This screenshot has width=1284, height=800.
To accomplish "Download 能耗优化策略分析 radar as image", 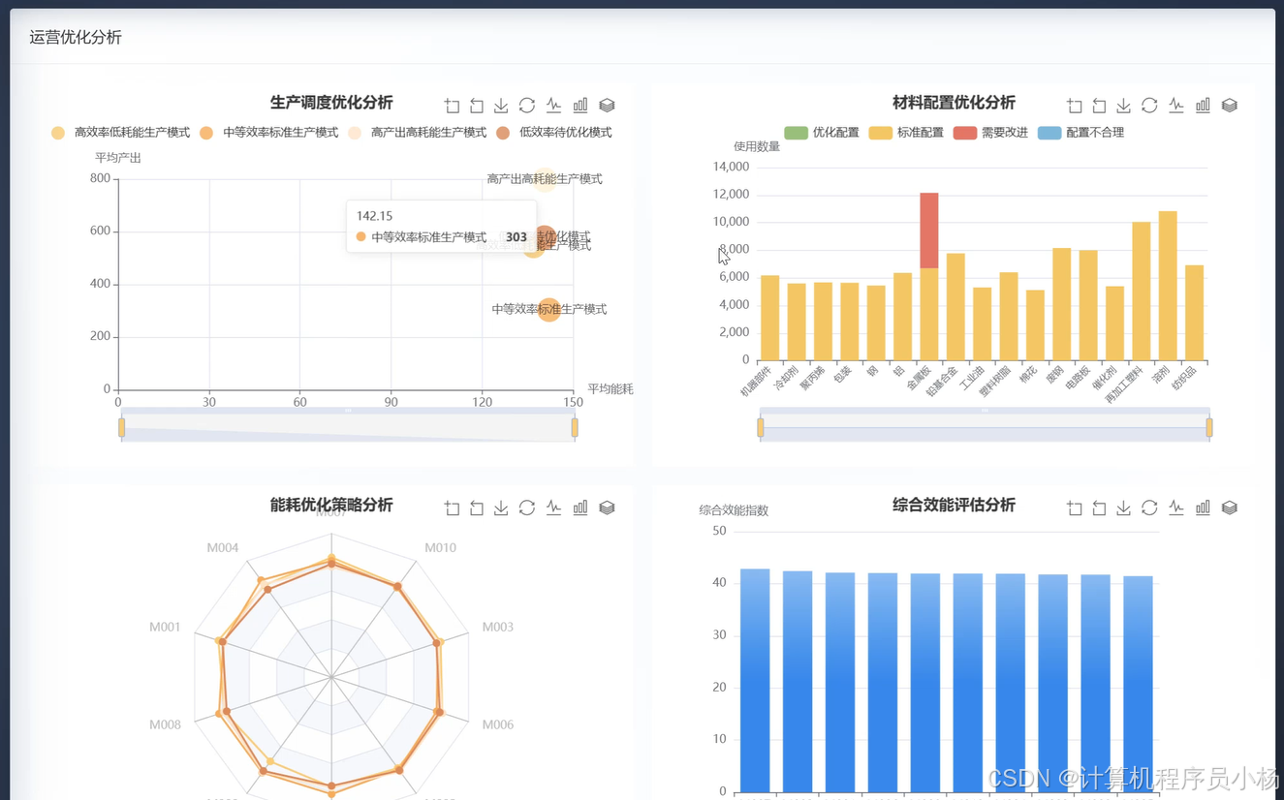I will (501, 508).
